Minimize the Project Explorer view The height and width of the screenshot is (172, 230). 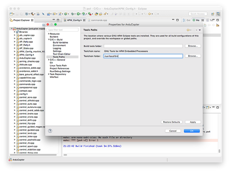click(x=54, y=19)
